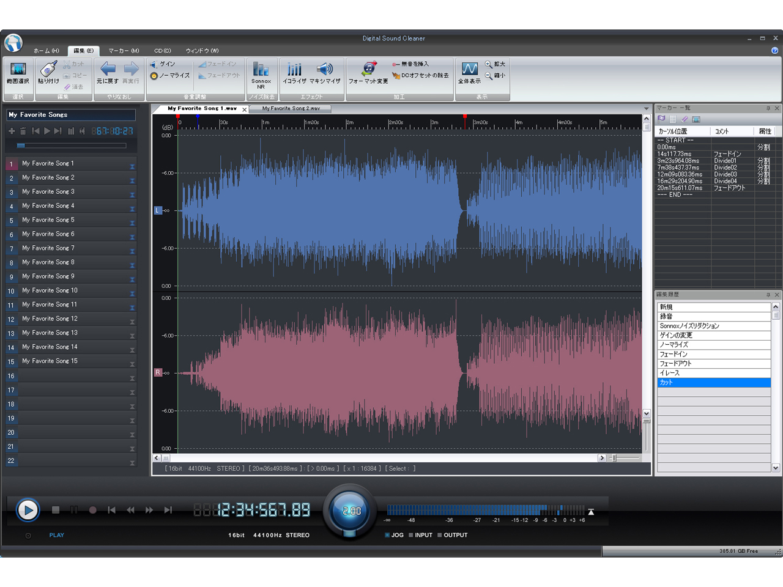Select the 範囲選択 range selection tool

pyautogui.click(x=17, y=73)
